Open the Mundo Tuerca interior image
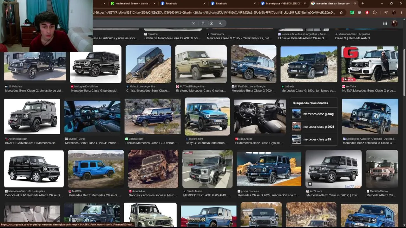Screen dimensions: 406x228 [92, 117]
